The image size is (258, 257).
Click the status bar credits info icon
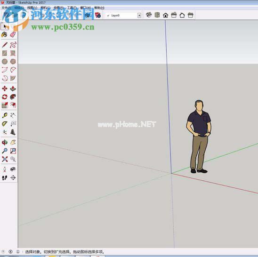pyautogui.click(x=10, y=251)
